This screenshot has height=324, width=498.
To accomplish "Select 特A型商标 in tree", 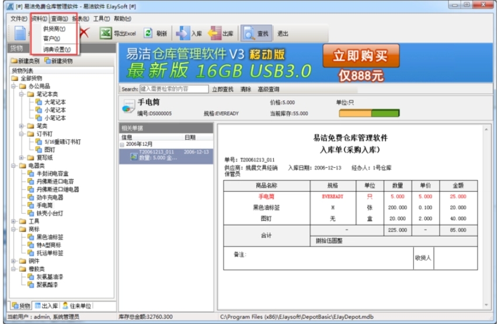I will click(48, 245).
